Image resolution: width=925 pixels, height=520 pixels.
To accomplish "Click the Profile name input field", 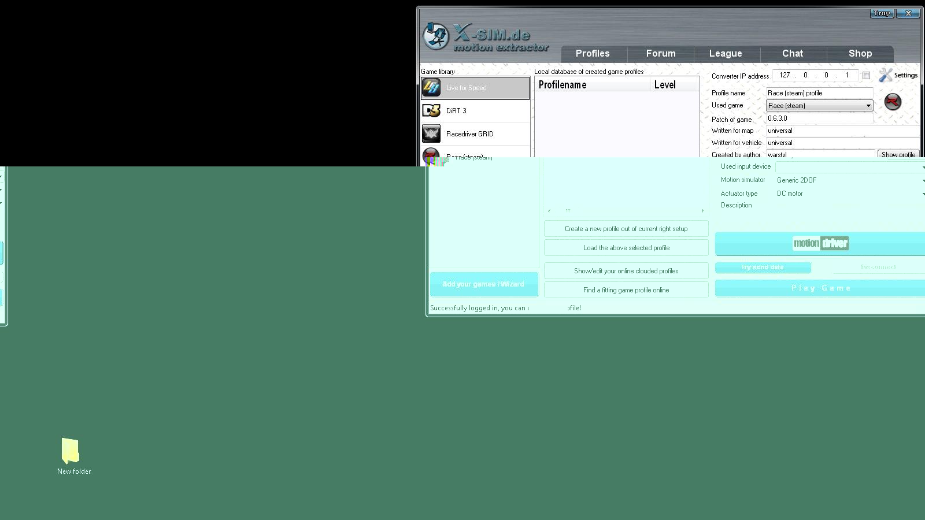I will pos(819,93).
